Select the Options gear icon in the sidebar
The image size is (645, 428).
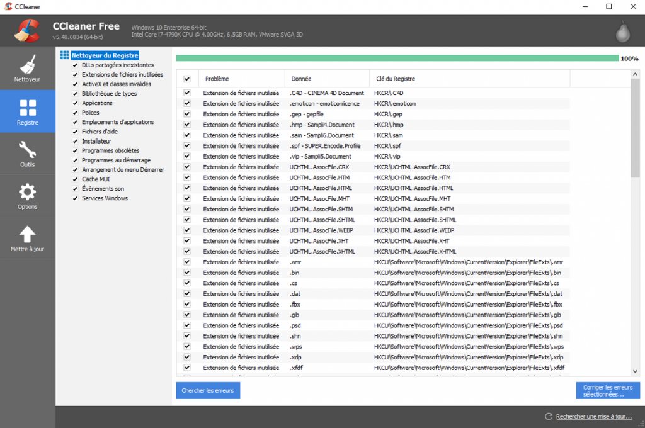tap(28, 196)
